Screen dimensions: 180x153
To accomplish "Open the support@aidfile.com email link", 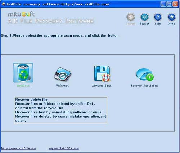I will coord(64,148).
